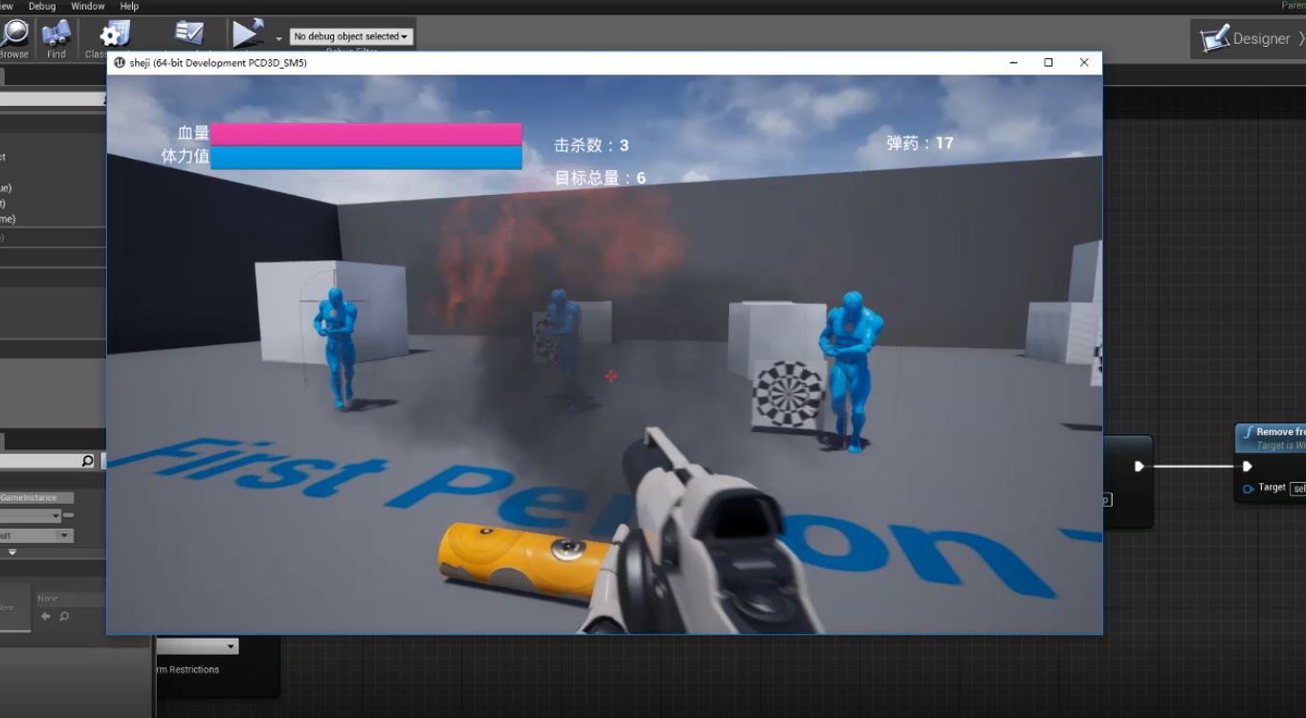Open the dropdown above Restrictions label
This screenshot has height=718, width=1306.
(197, 646)
